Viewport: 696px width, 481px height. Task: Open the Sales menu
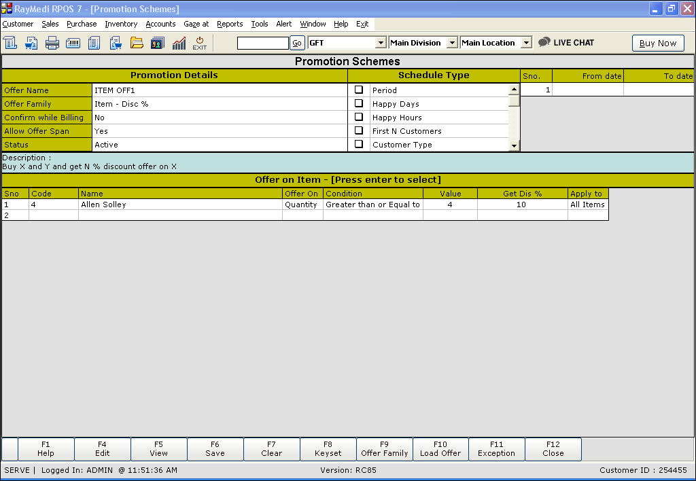pos(50,24)
